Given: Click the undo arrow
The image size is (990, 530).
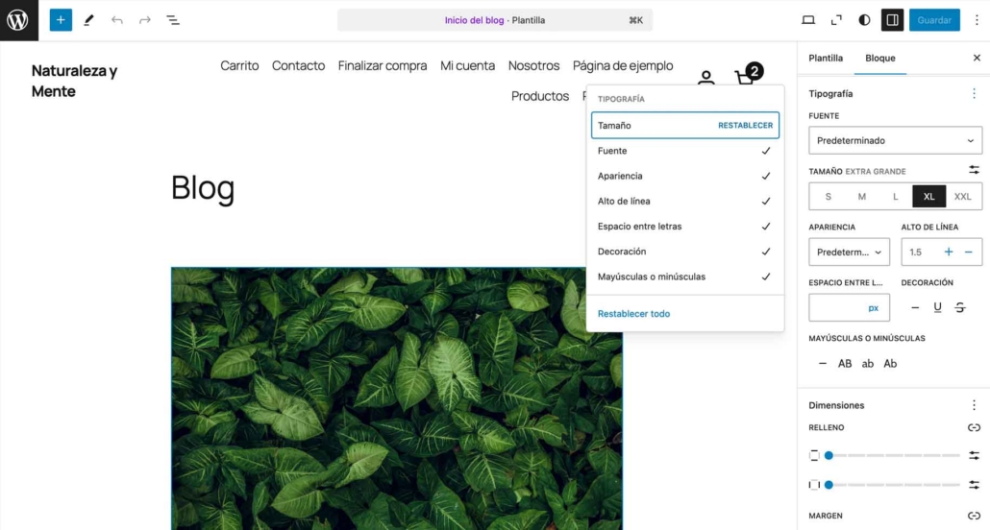Looking at the screenshot, I should pyautogui.click(x=116, y=20).
